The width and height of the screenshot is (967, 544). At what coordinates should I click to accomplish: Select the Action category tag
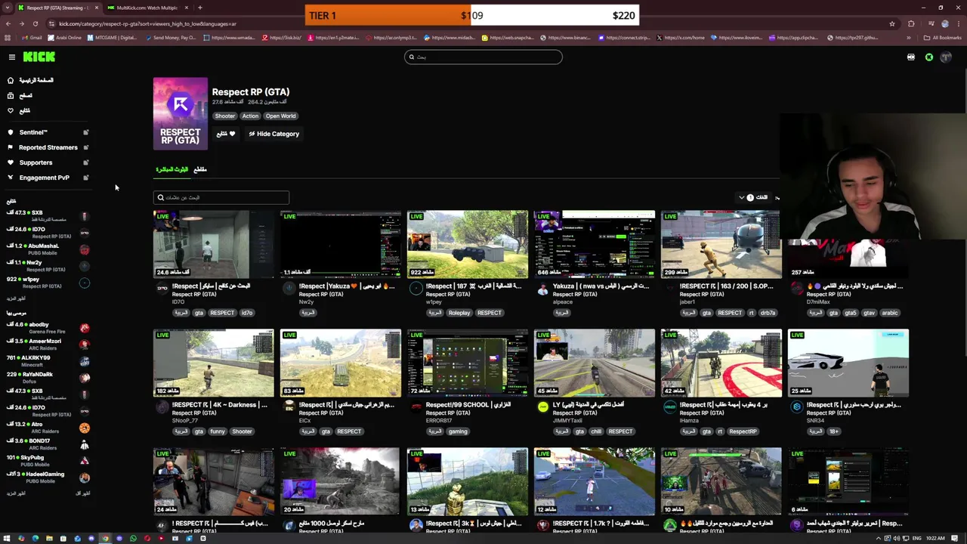pyautogui.click(x=250, y=116)
